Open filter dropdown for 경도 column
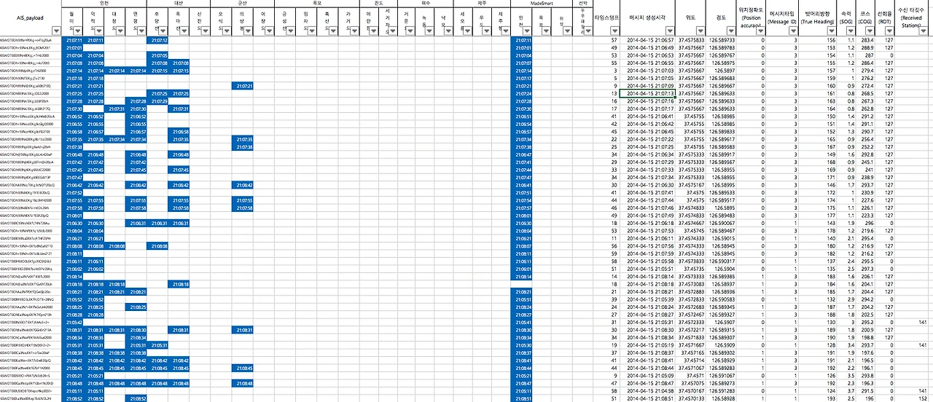The image size is (933, 402). (730, 32)
